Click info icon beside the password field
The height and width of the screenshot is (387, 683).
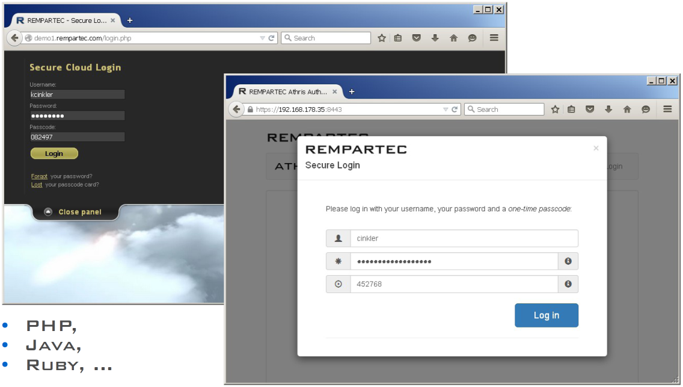point(568,261)
